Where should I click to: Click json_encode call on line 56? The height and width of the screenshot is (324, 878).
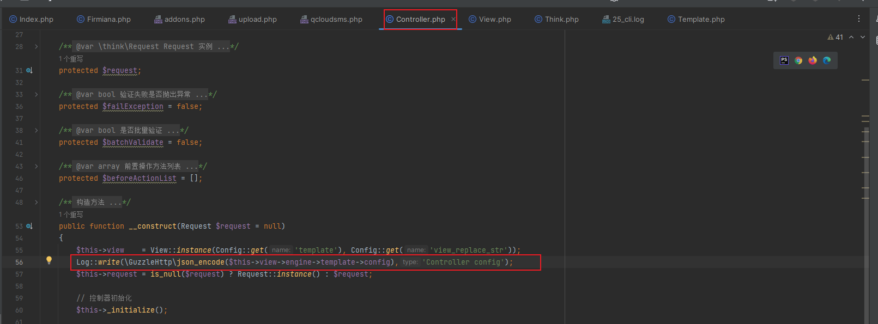click(201, 262)
